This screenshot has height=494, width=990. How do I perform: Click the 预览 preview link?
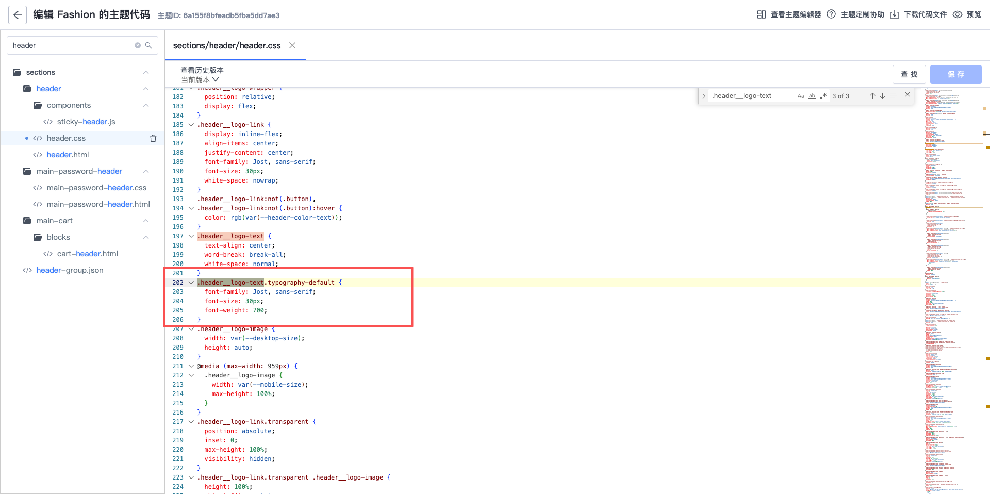point(973,14)
